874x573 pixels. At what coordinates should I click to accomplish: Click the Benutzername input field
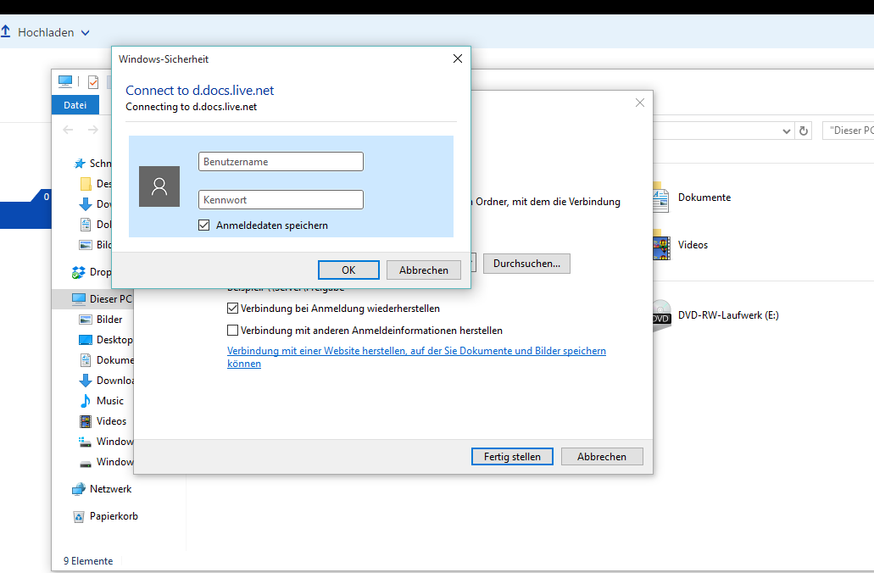(x=281, y=162)
